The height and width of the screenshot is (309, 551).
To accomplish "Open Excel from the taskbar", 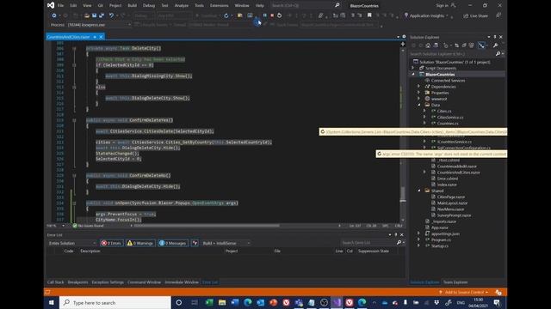I will pos(209,302).
